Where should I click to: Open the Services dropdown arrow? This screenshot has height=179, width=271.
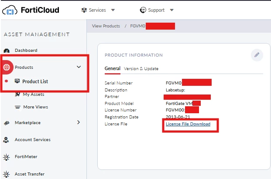(113, 10)
